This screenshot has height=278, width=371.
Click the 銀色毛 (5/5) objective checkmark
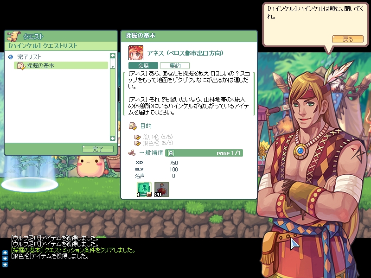(137, 143)
